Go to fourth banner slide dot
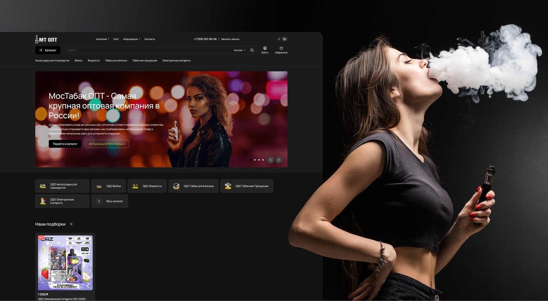Viewport: 548px width, 301px height. (263, 160)
